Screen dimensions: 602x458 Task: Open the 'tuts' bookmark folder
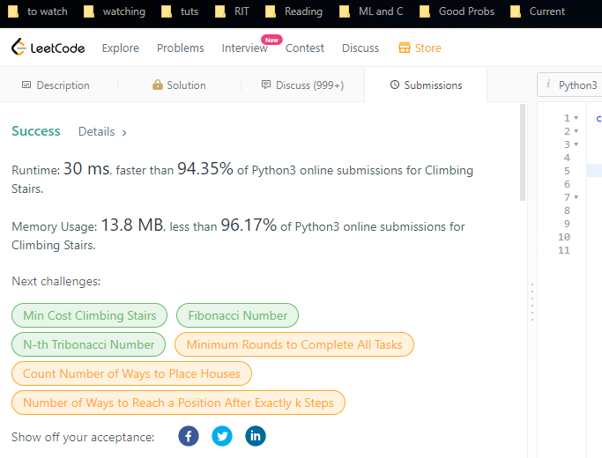(180, 11)
